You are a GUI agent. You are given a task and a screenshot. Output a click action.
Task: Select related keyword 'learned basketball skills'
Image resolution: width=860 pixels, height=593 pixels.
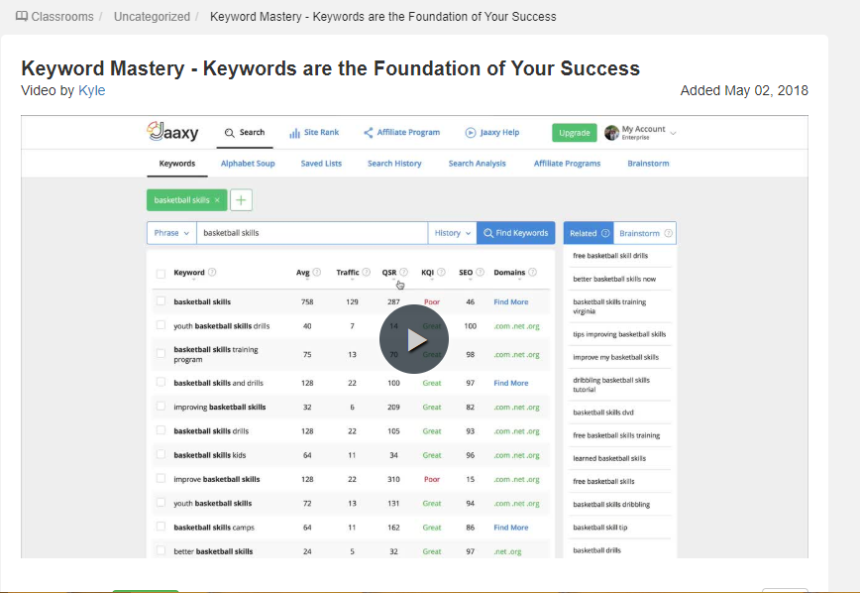click(x=609, y=458)
